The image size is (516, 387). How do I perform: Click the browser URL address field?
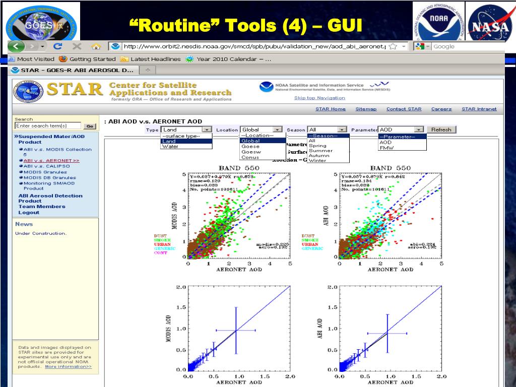click(254, 46)
